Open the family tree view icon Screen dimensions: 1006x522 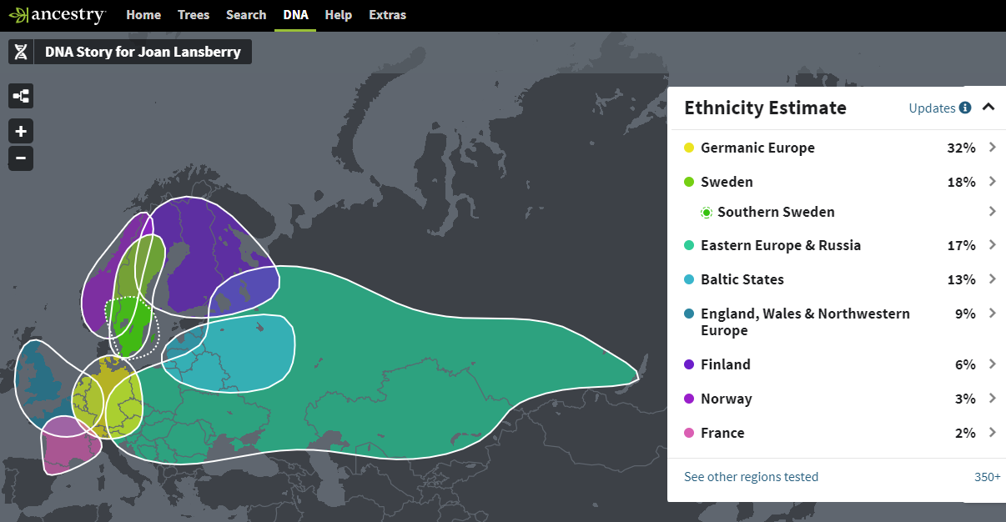(21, 97)
